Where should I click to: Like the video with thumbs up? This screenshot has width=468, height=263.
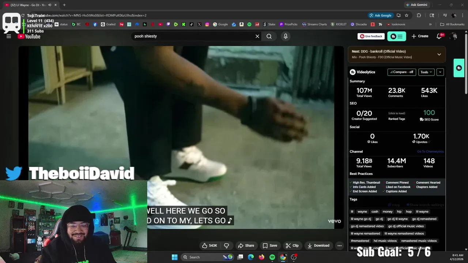(210, 245)
